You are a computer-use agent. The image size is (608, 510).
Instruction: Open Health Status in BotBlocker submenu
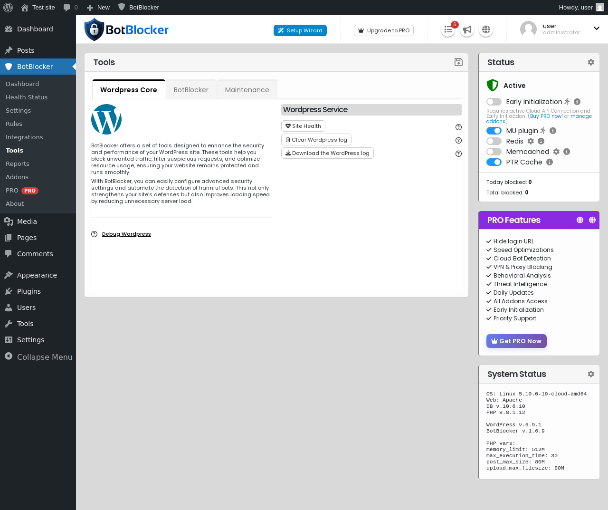coord(27,97)
